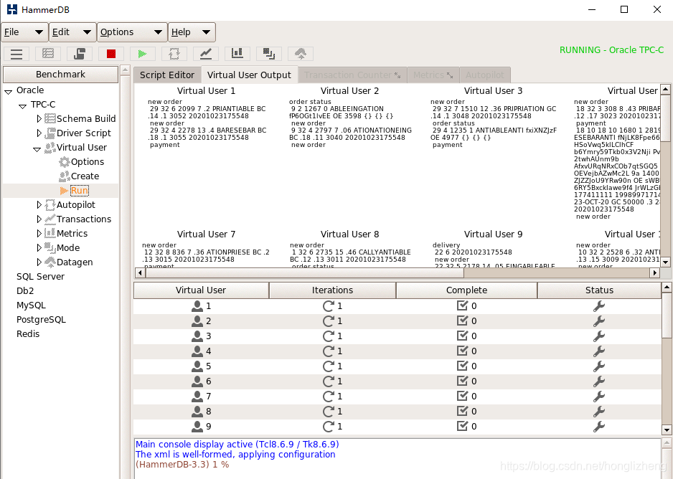Click the Virtual User group icon in tree
Viewport: 673px width, 479px height.
(50, 148)
